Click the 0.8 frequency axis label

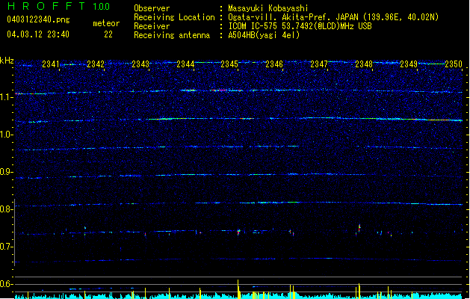click(x=6, y=209)
